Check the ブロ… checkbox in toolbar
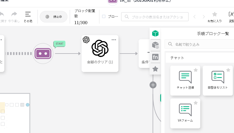234x133 pixels. pyautogui.click(x=104, y=17)
